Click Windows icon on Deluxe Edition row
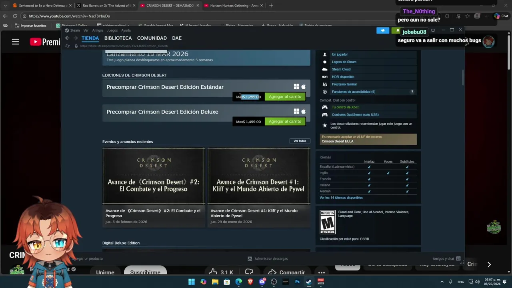 coord(296,112)
